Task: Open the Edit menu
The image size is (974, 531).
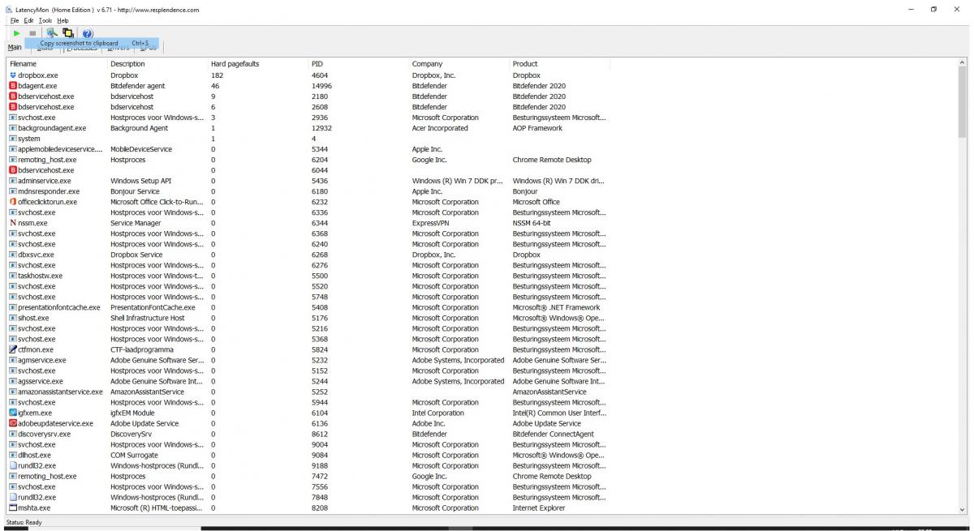Action: coord(28,20)
